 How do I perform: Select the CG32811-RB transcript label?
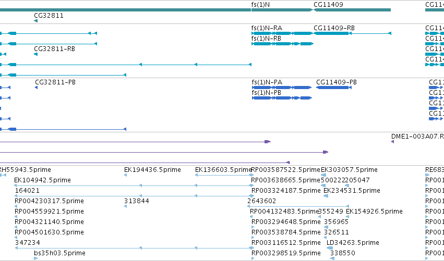[x=54, y=49]
